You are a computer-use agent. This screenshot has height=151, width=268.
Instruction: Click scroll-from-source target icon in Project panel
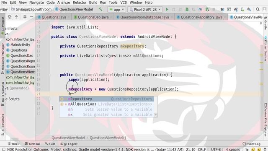[10, 17]
